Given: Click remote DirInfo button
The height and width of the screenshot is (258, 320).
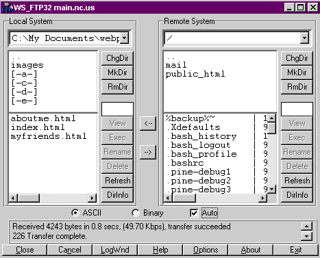Looking at the screenshot, I should pyautogui.click(x=297, y=195).
